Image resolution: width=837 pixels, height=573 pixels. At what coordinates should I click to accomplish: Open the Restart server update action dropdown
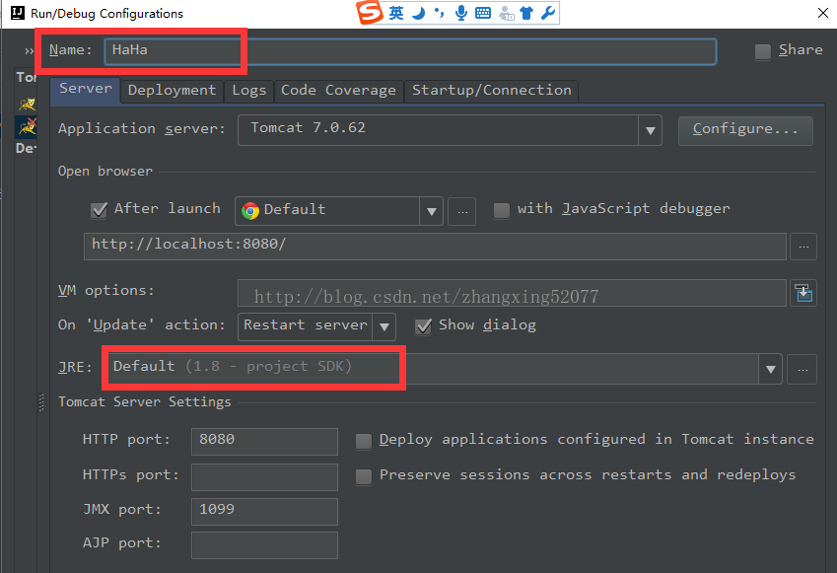(x=384, y=326)
